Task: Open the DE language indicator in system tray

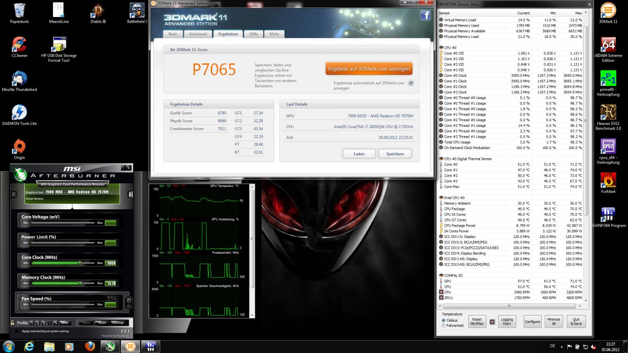Action: click(553, 346)
